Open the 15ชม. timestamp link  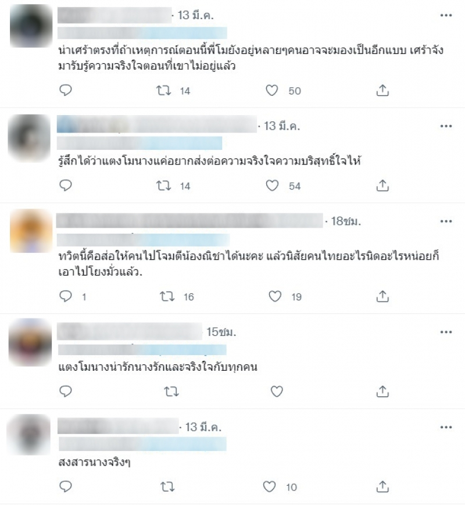(221, 332)
